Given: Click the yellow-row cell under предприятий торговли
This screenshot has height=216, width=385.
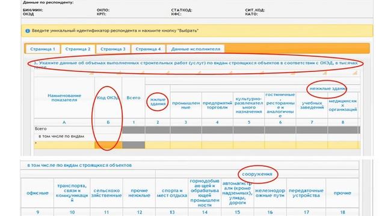Looking at the screenshot, I should coord(217,145).
